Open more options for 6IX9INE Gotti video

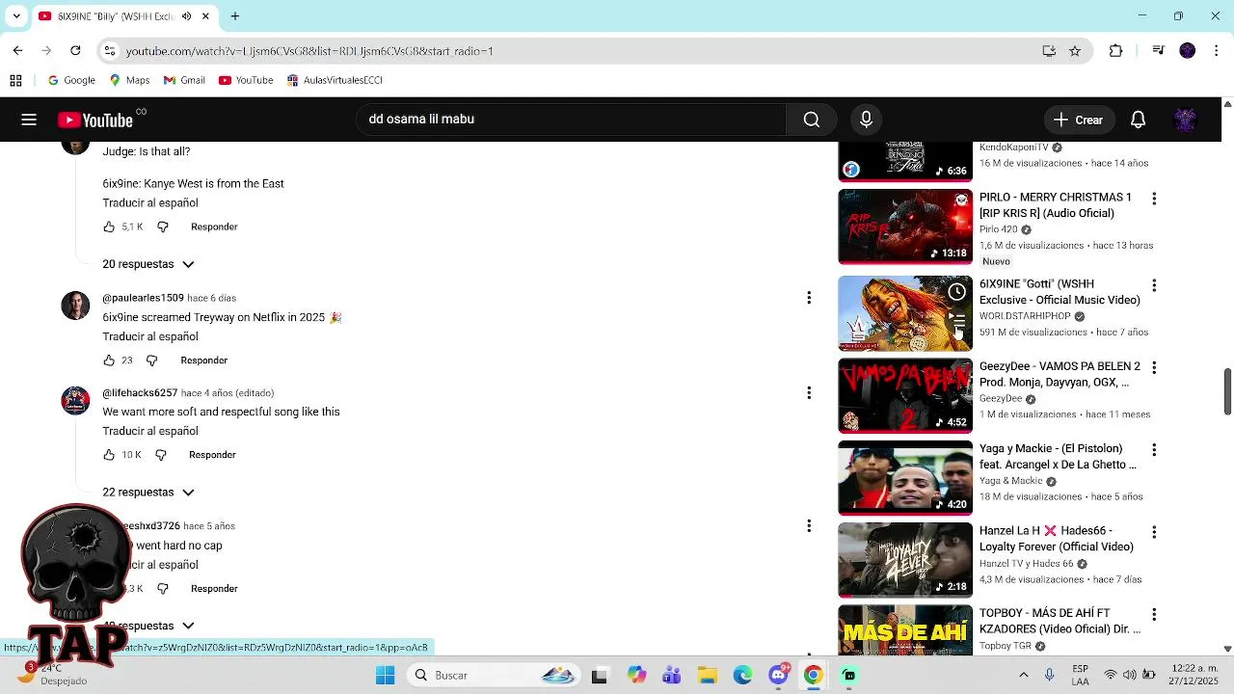tap(1154, 285)
